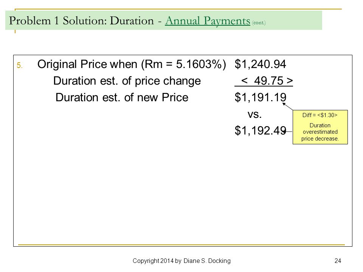Open the Annual Payments hyperlink
The height and width of the screenshot is (272, 363).
pos(208,21)
